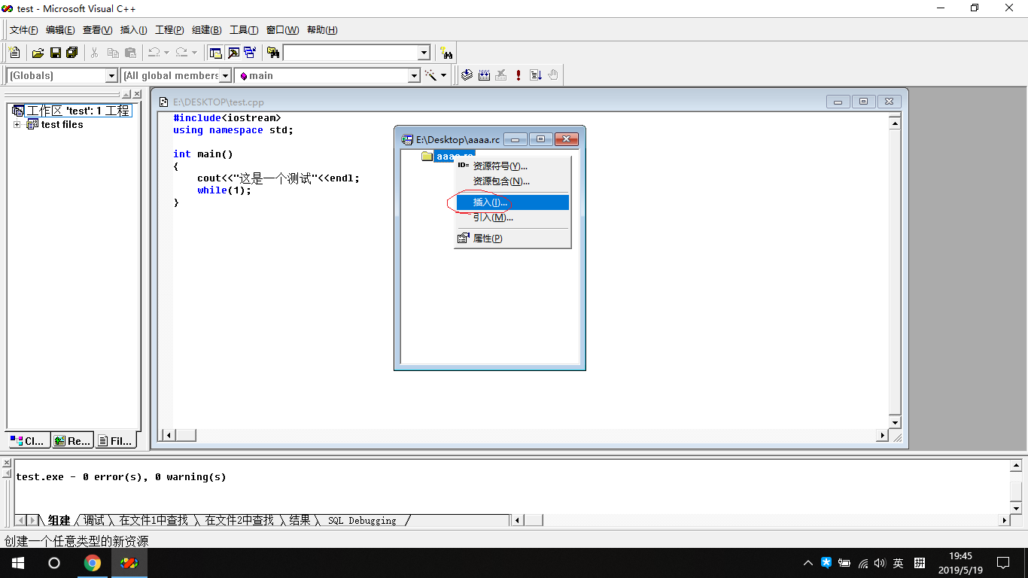Create a new file using the New icon
The width and height of the screenshot is (1028, 578).
click(x=14, y=52)
